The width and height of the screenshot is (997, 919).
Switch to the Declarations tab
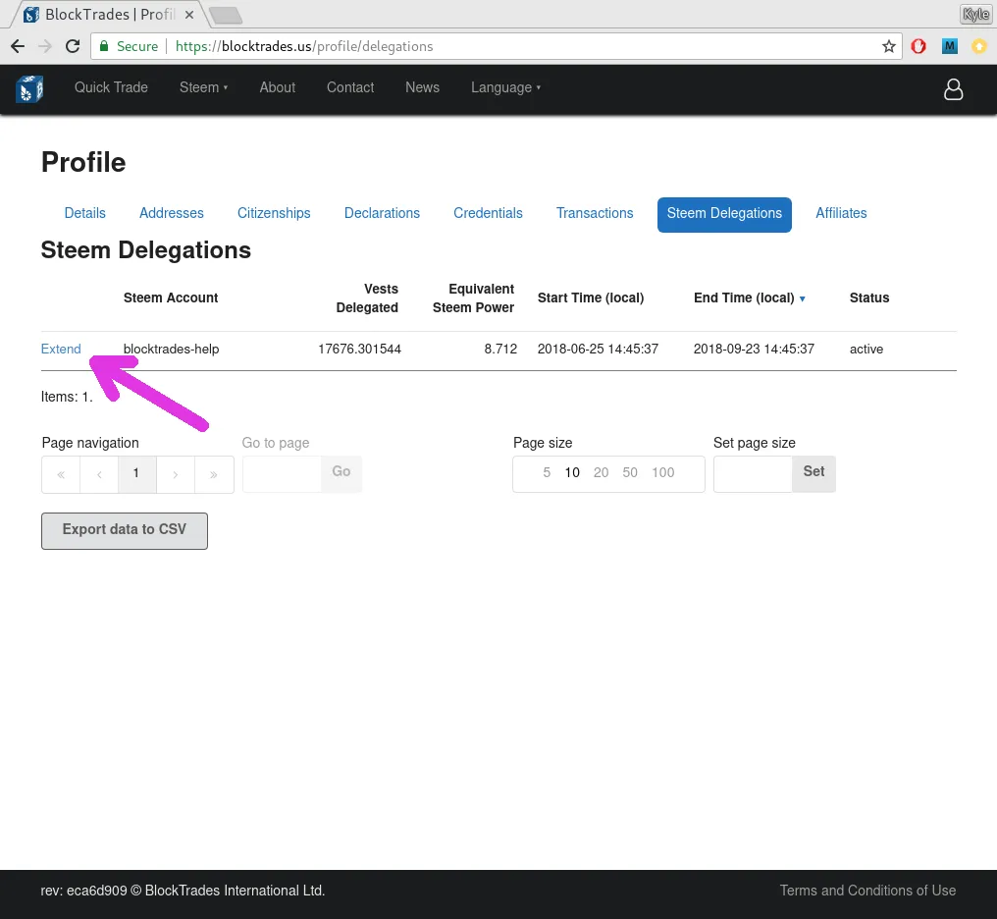pyautogui.click(x=382, y=213)
